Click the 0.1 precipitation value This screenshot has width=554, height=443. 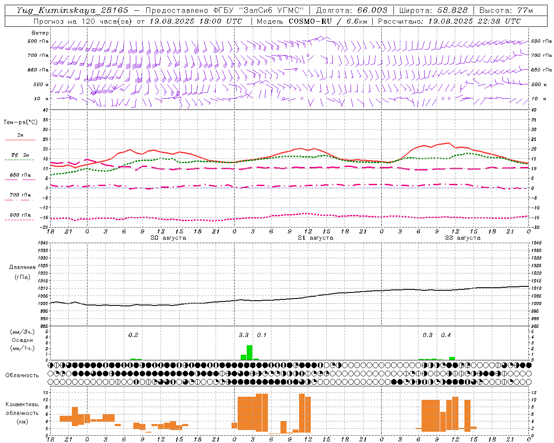(x=262, y=335)
